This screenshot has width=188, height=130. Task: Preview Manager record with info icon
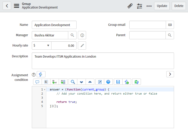click(x=82, y=35)
